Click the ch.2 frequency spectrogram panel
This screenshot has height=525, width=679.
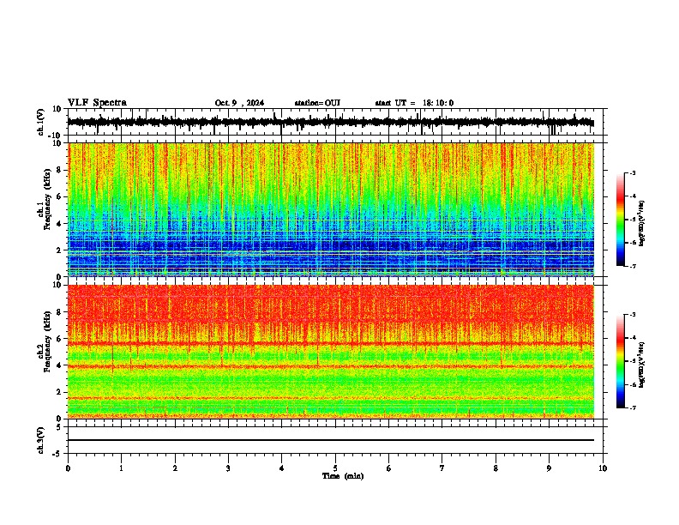pos(331,352)
